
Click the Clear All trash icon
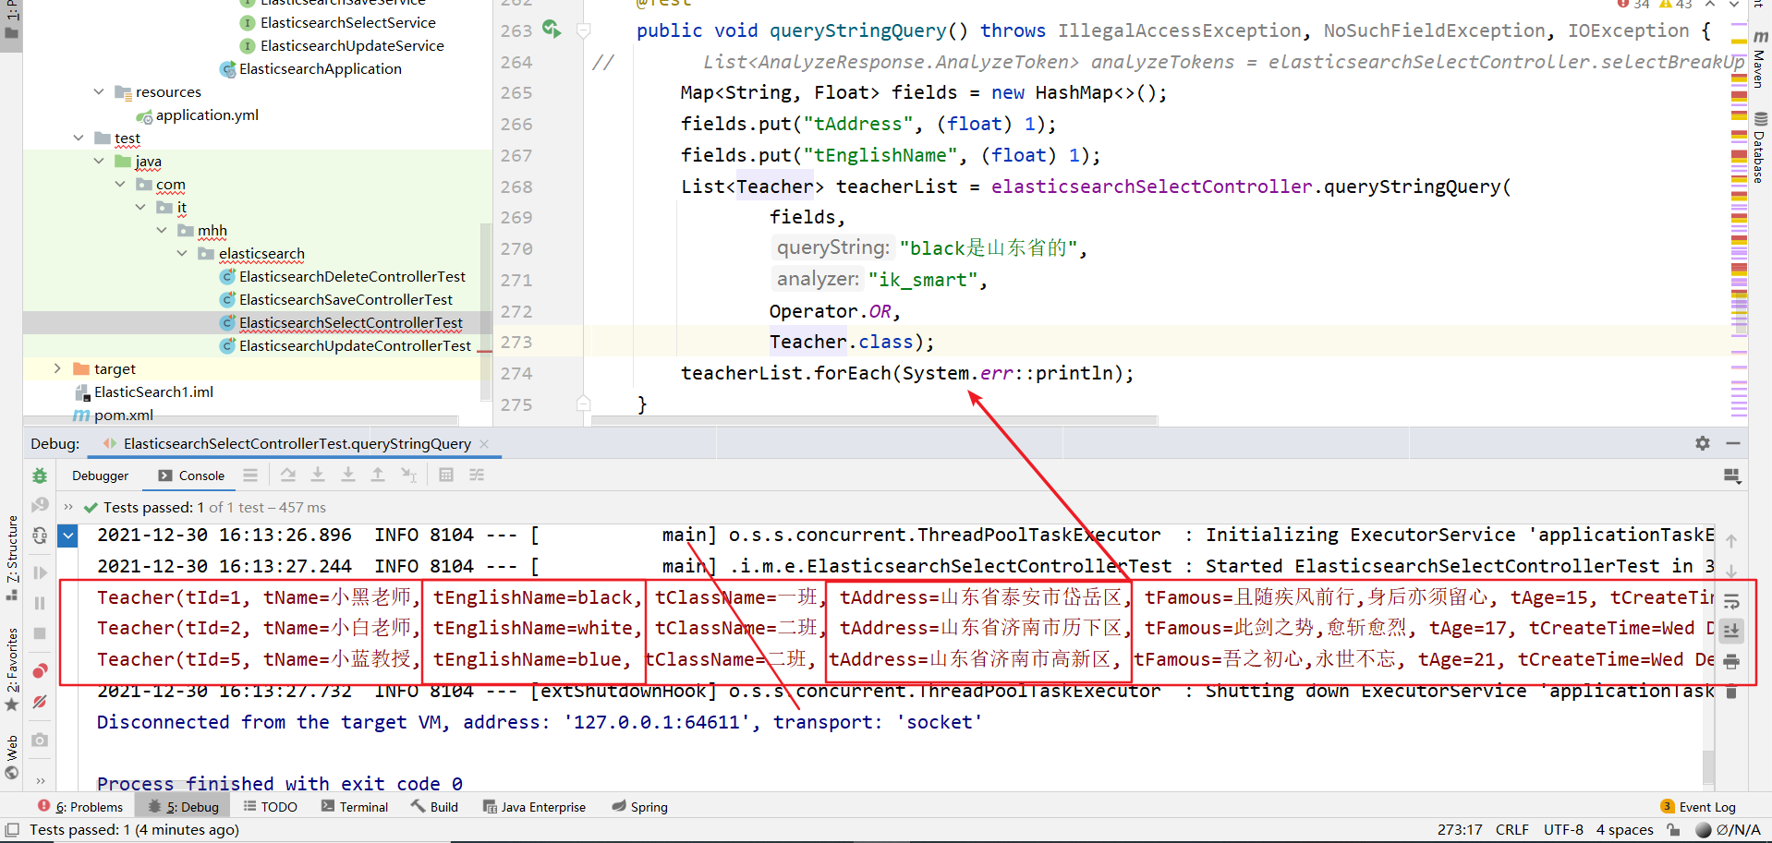[1732, 692]
